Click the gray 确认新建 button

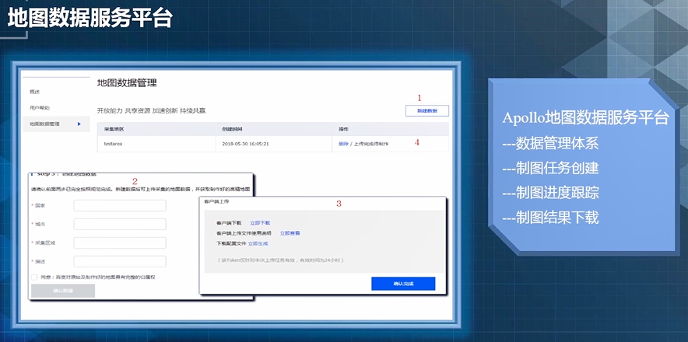pyautogui.click(x=63, y=291)
